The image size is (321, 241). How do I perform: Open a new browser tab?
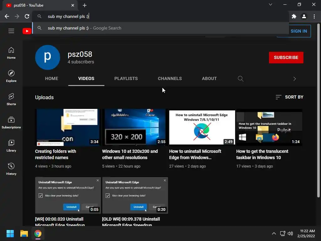coord(85,5)
